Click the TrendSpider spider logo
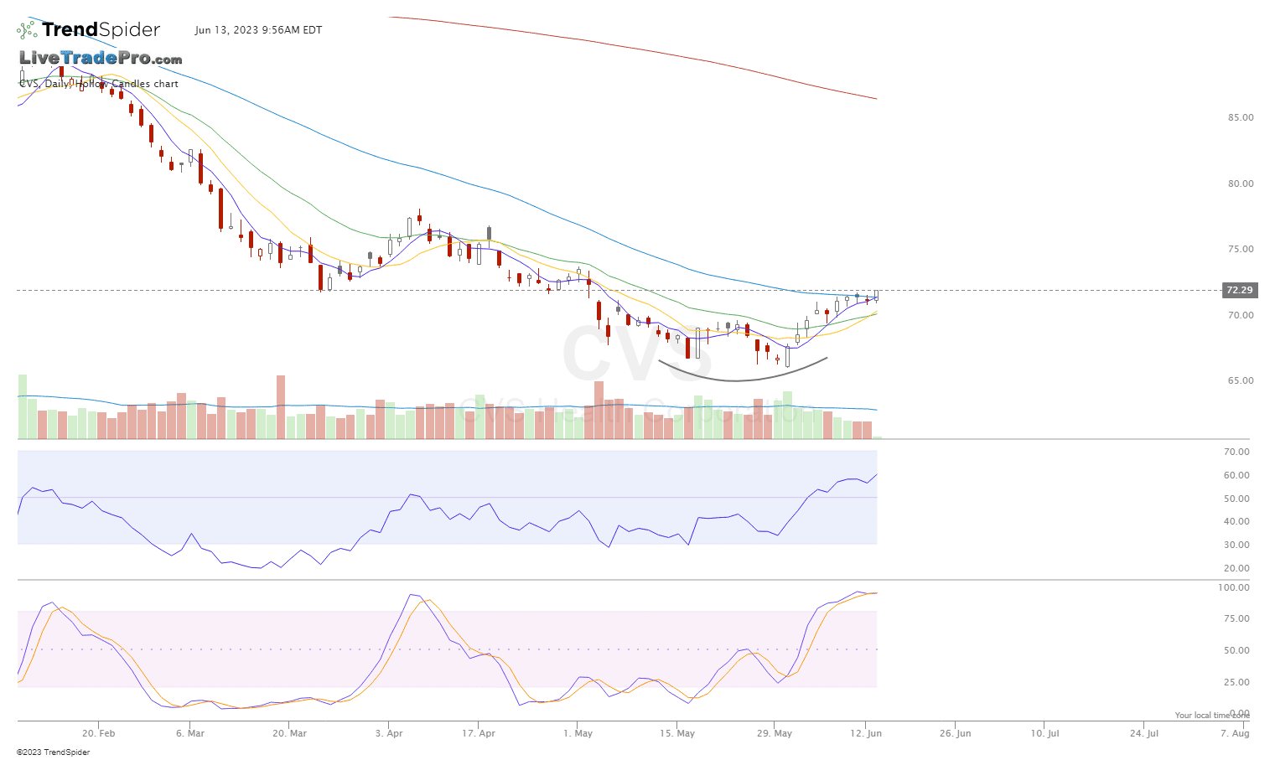 25,29
